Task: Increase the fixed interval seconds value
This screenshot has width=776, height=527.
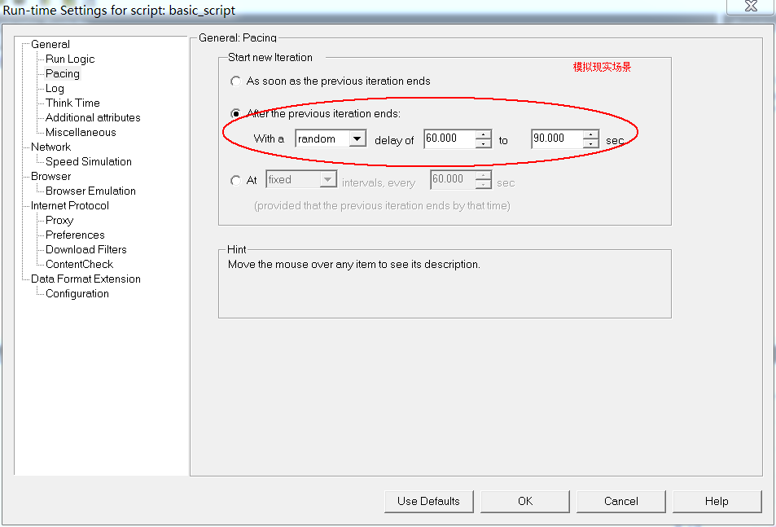Action: (483, 174)
